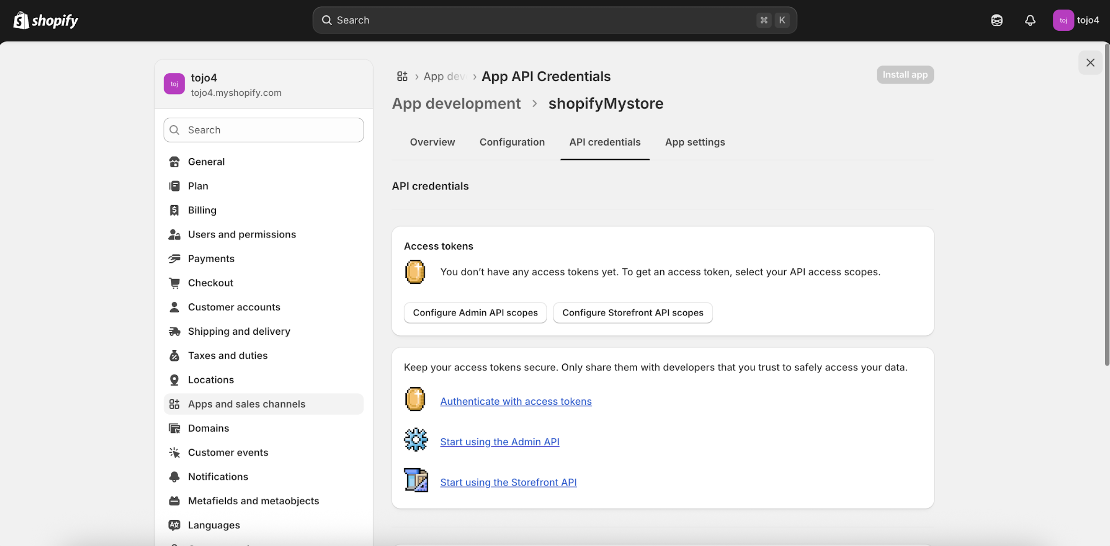Click the Billing receipt icon in the sidebar
Viewport: 1110px width, 546px height.
[x=174, y=210]
